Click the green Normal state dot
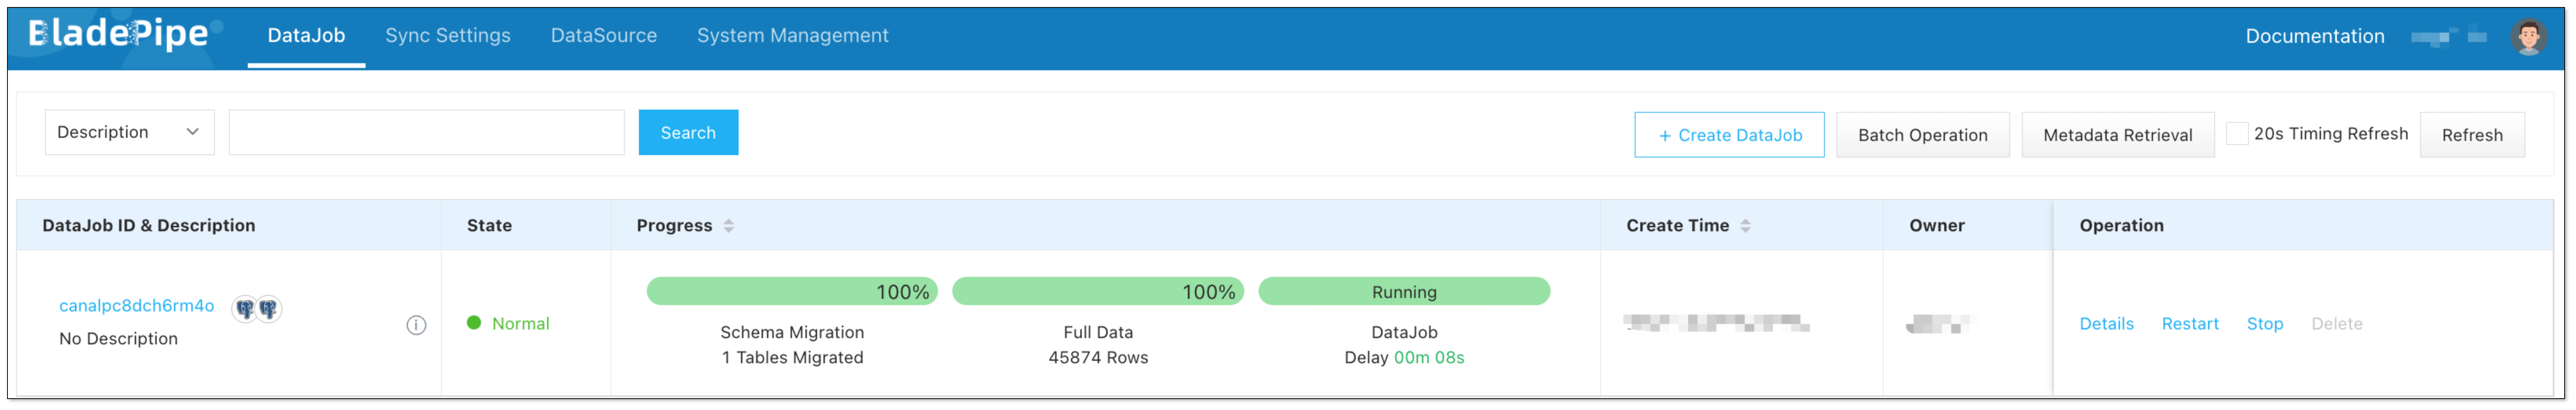Viewport: 2576px width, 410px height. pyautogui.click(x=474, y=322)
